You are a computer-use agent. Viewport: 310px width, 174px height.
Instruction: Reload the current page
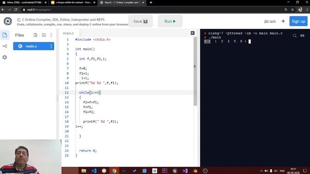pyautogui.click(x=16, y=10)
